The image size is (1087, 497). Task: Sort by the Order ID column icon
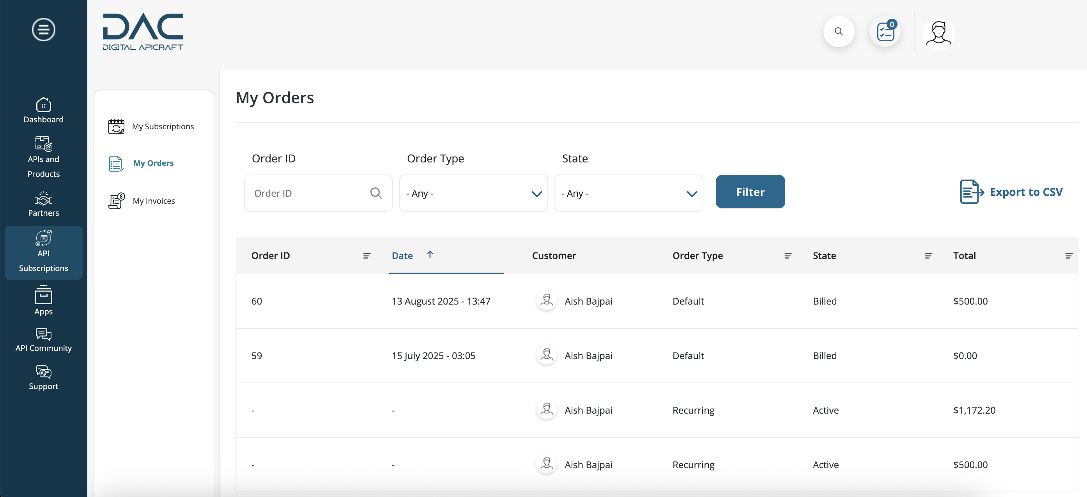pos(367,256)
